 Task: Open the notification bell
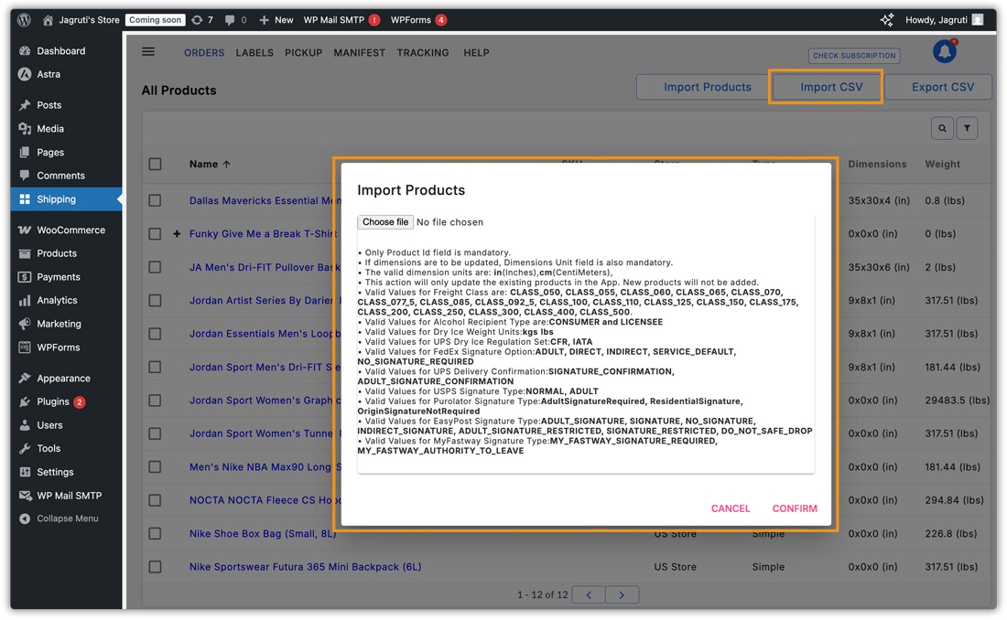(x=944, y=50)
